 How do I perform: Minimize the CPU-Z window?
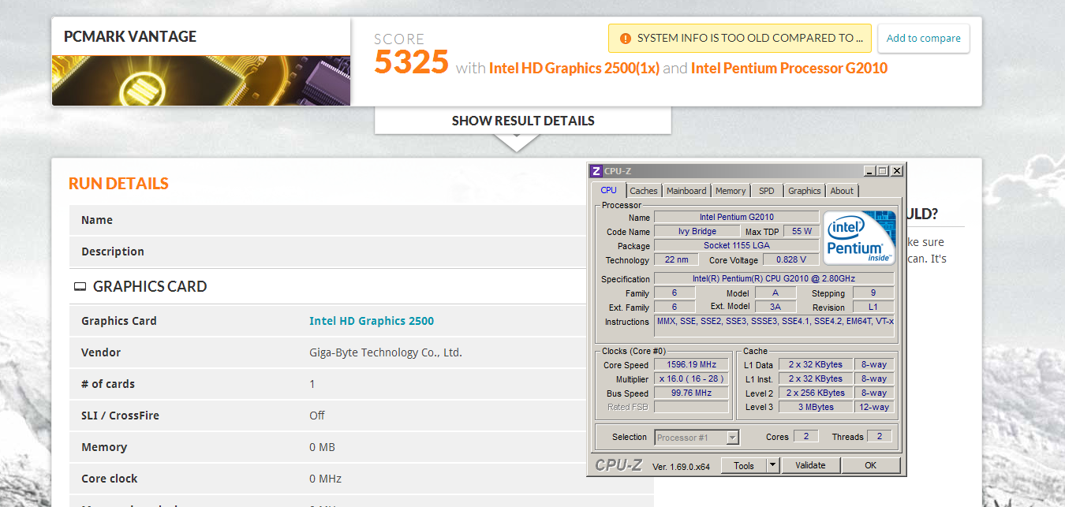[x=869, y=170]
